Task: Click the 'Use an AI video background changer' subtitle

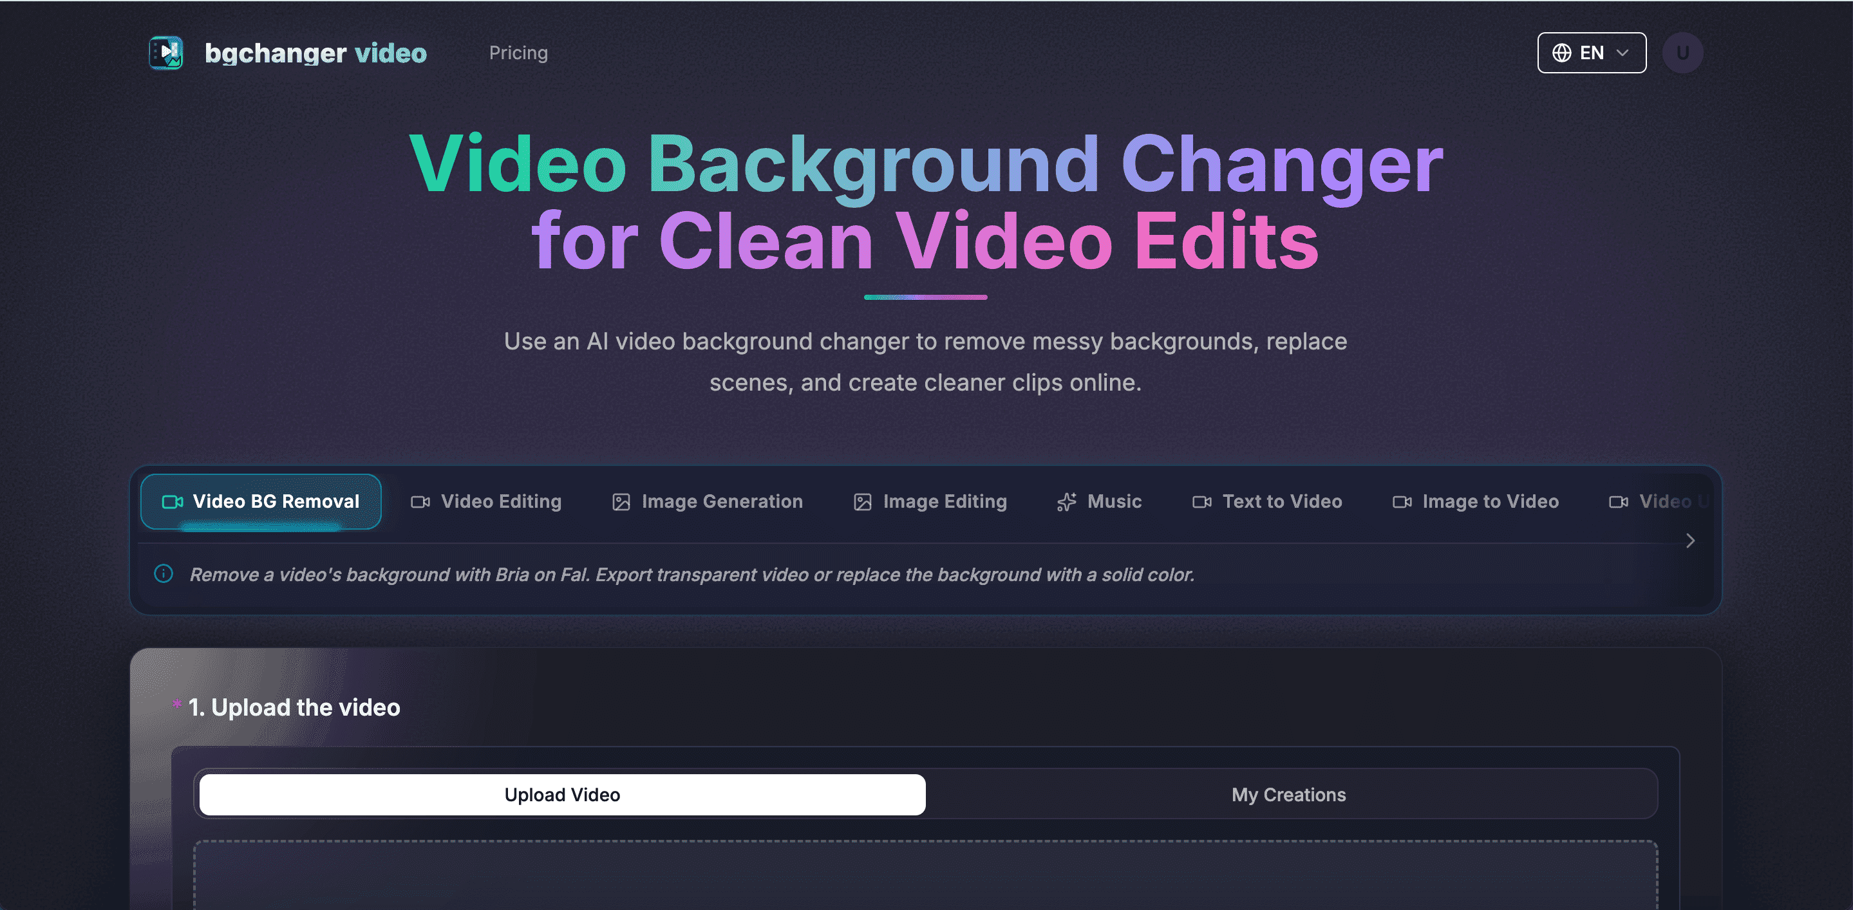Action: pyautogui.click(x=925, y=362)
